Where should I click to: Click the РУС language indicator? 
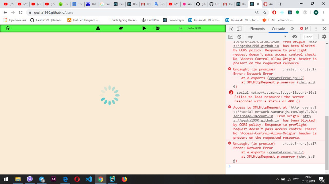(x=296, y=179)
